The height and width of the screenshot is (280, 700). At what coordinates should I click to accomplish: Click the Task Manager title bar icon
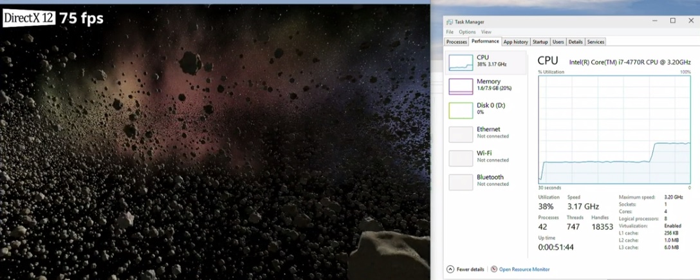pyautogui.click(x=450, y=21)
